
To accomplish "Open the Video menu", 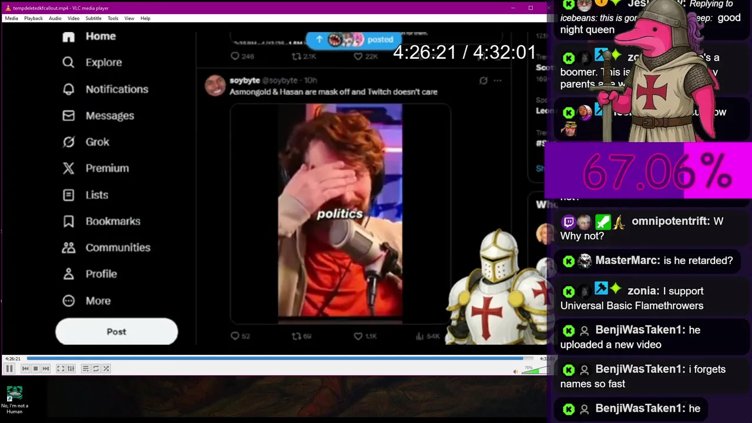I will (73, 18).
